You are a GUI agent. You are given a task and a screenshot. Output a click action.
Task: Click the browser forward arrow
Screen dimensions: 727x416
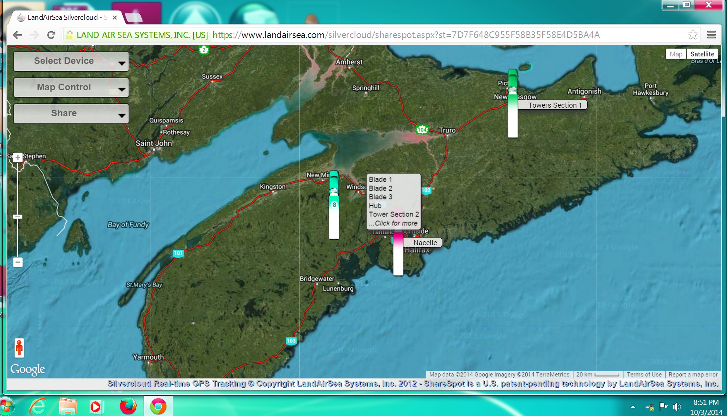coord(34,35)
